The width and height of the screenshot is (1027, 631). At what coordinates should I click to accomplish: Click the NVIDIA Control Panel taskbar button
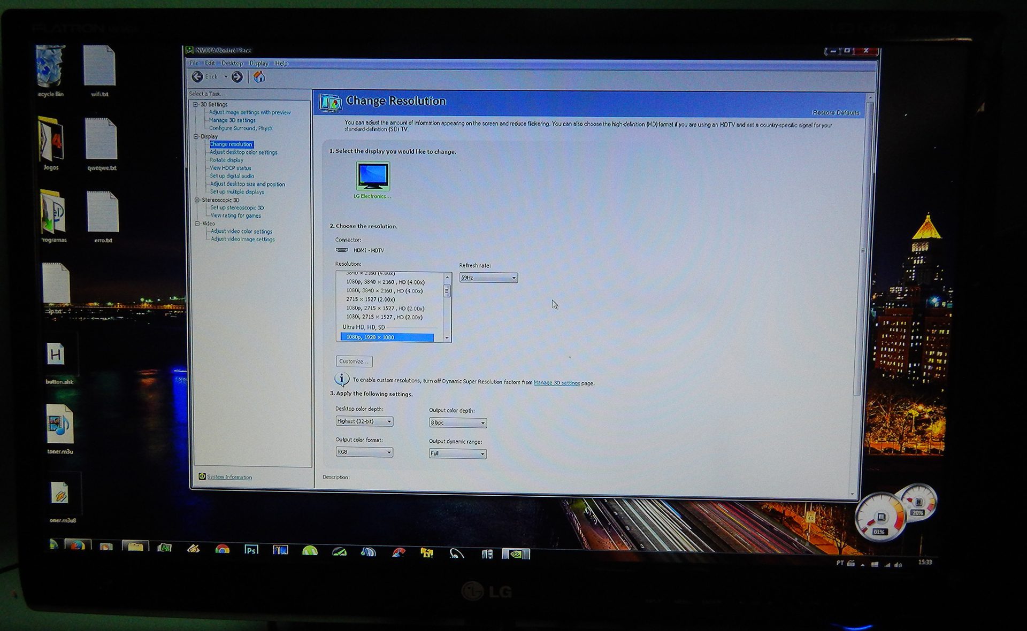coord(516,554)
